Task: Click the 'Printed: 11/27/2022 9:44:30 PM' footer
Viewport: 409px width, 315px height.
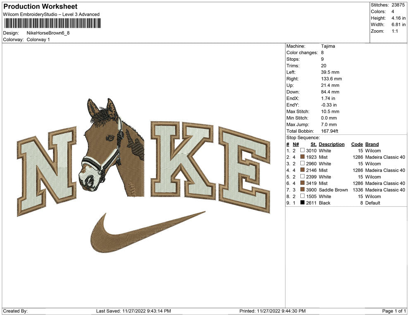Action: coord(272,311)
